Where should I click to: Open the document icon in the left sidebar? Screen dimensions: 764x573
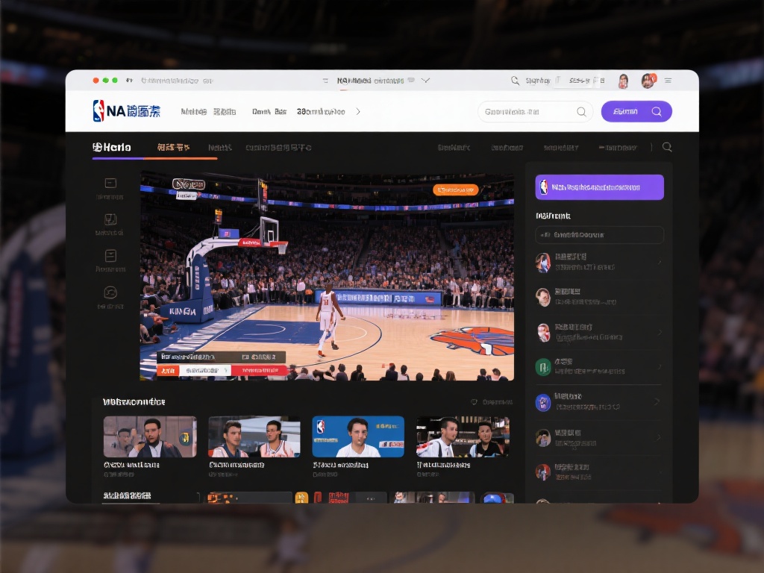[110, 257]
